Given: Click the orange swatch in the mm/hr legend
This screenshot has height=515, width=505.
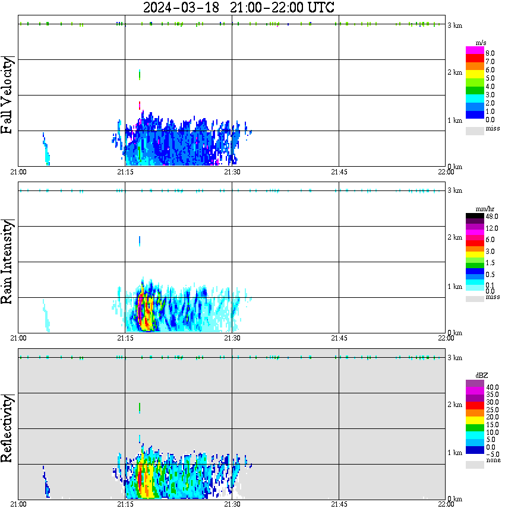Looking at the screenshot, I should coord(475,249).
